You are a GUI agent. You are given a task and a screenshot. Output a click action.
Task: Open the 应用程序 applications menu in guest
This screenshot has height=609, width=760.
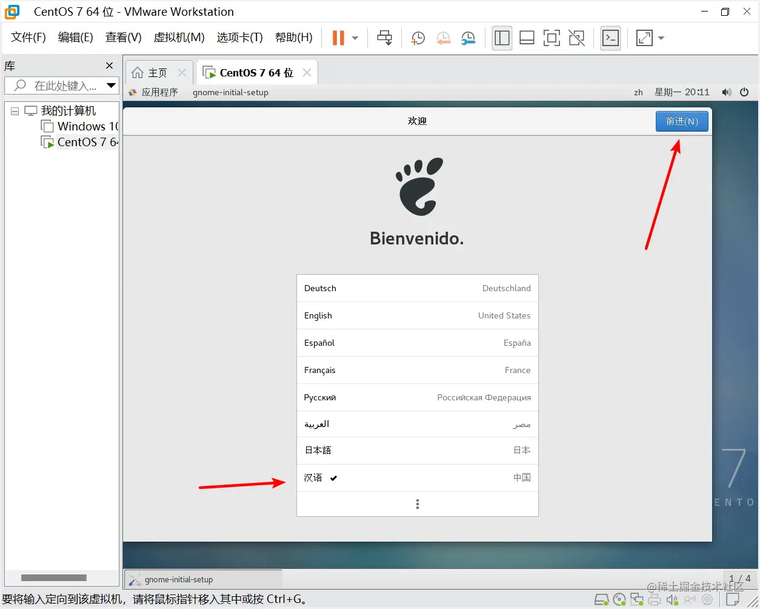[153, 92]
